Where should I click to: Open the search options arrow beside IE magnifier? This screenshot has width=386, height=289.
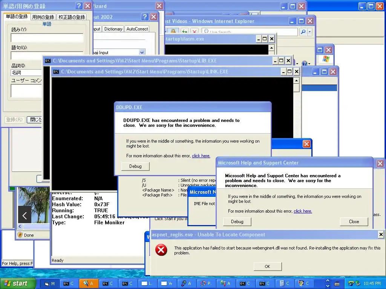click(x=310, y=32)
